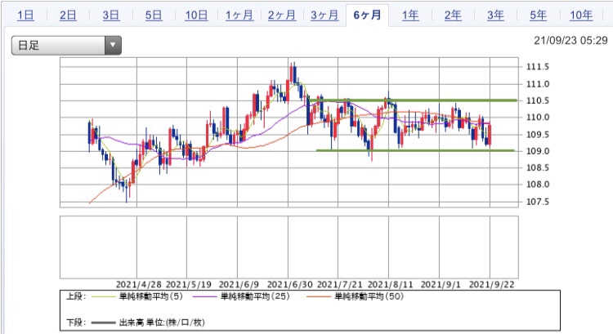This screenshot has height=334, width=613.
Task: Open the 3年 range tab
Action: coord(494,16)
